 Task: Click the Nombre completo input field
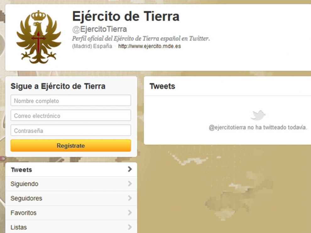pyautogui.click(x=71, y=100)
